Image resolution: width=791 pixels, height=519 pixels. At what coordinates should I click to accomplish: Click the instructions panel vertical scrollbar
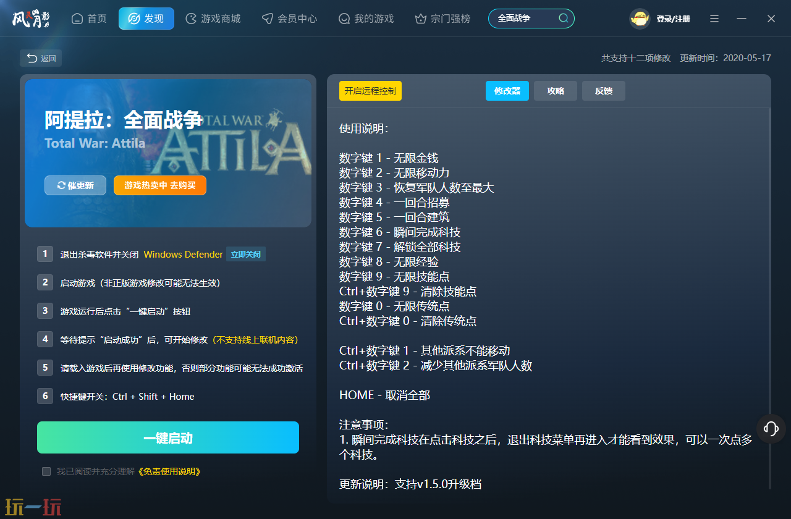(769, 299)
